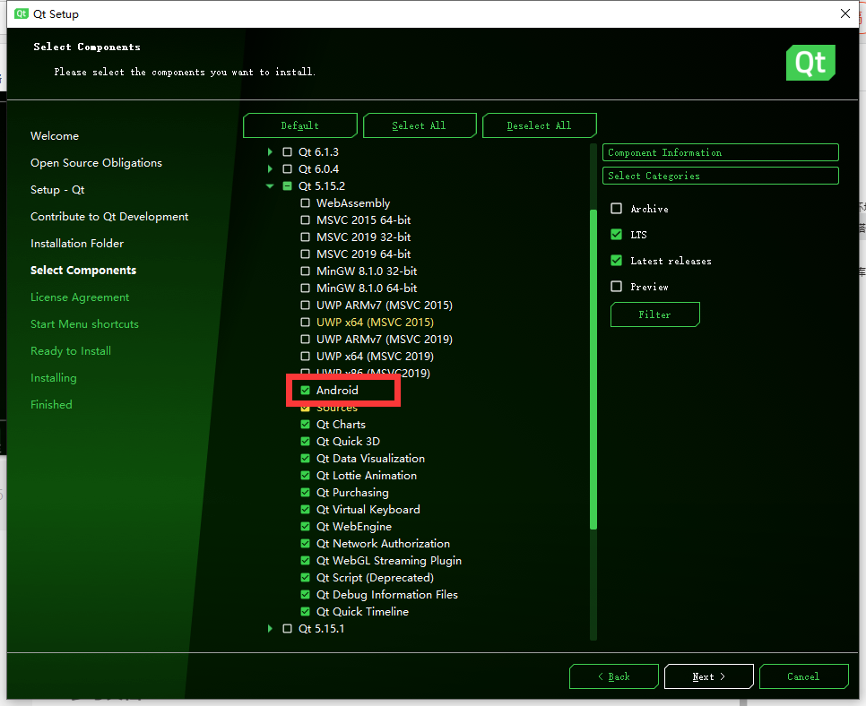
Task: Click the Ready to Install step
Action: [71, 351]
